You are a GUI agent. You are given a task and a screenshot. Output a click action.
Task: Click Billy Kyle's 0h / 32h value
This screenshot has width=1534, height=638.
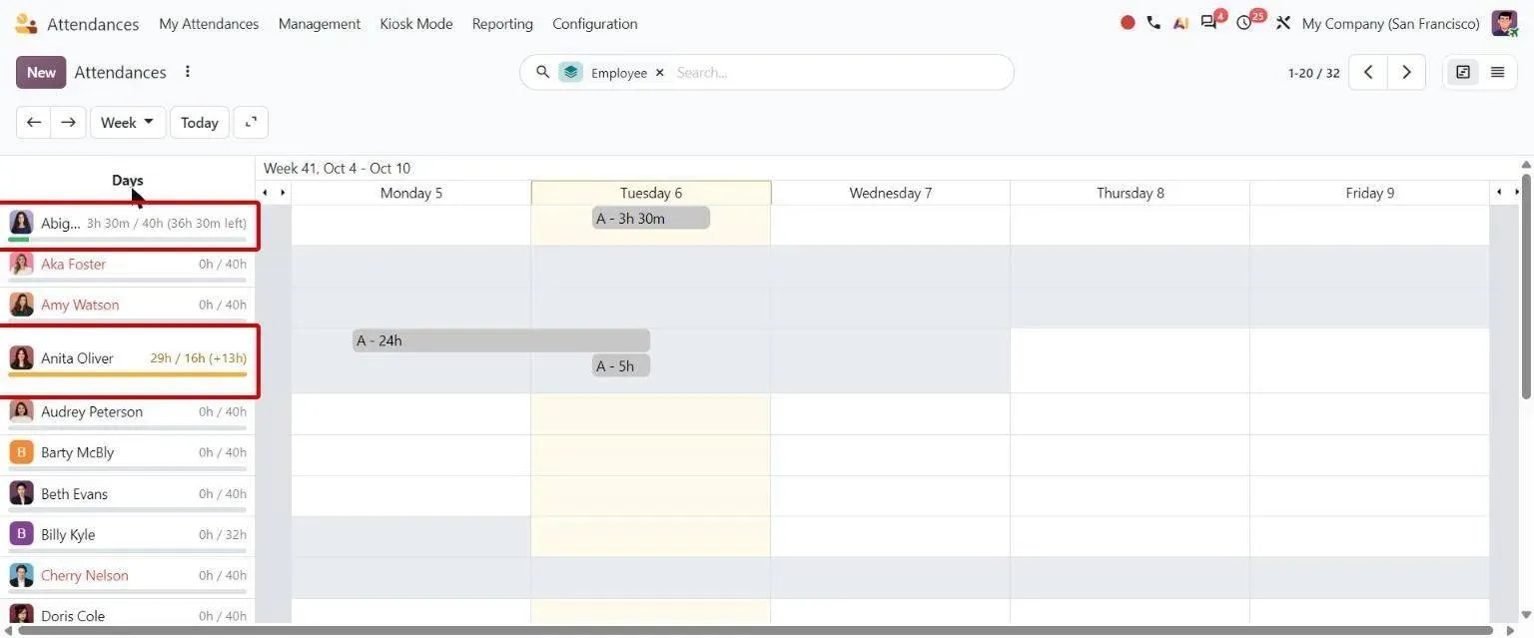click(223, 534)
